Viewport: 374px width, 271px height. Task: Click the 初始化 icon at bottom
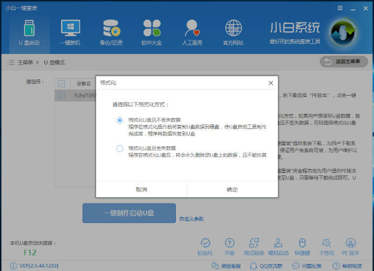(x=205, y=243)
